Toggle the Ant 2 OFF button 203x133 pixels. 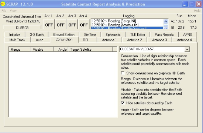(x=61, y=25)
